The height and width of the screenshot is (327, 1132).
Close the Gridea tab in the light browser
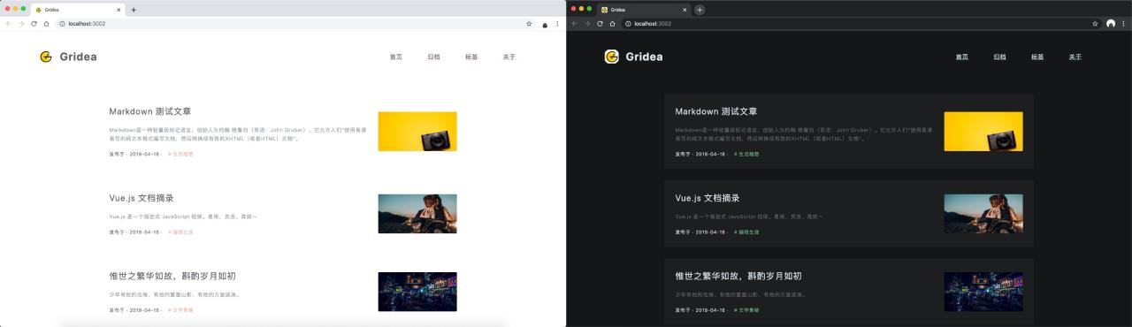pyautogui.click(x=119, y=10)
